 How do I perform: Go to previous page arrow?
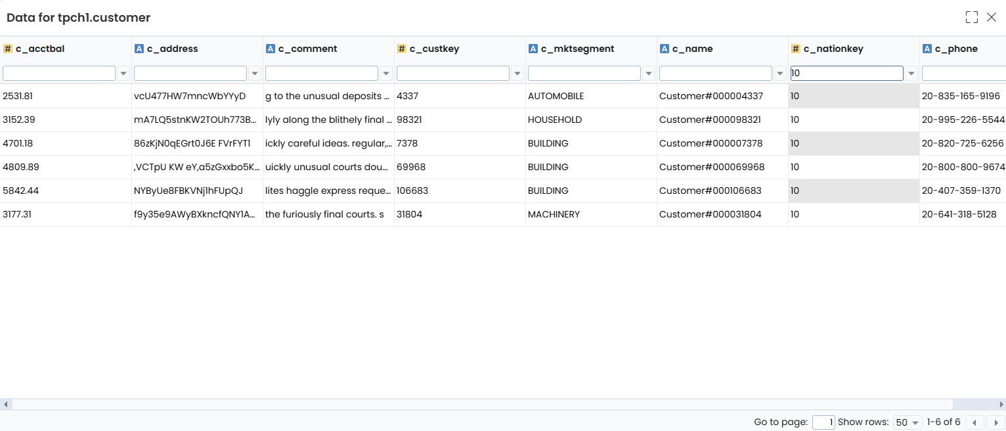[974, 422]
